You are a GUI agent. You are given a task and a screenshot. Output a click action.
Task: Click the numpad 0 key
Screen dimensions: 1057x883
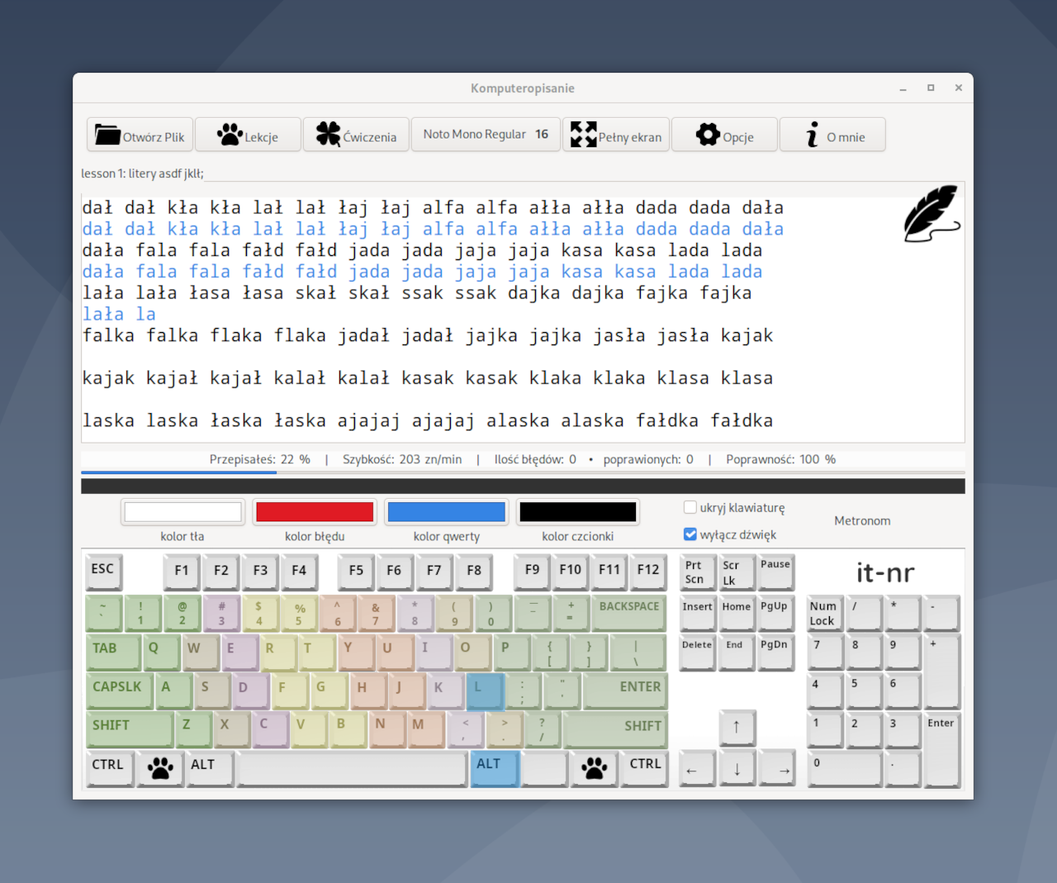click(x=845, y=769)
